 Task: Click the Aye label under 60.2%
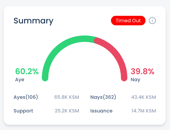[20, 80]
